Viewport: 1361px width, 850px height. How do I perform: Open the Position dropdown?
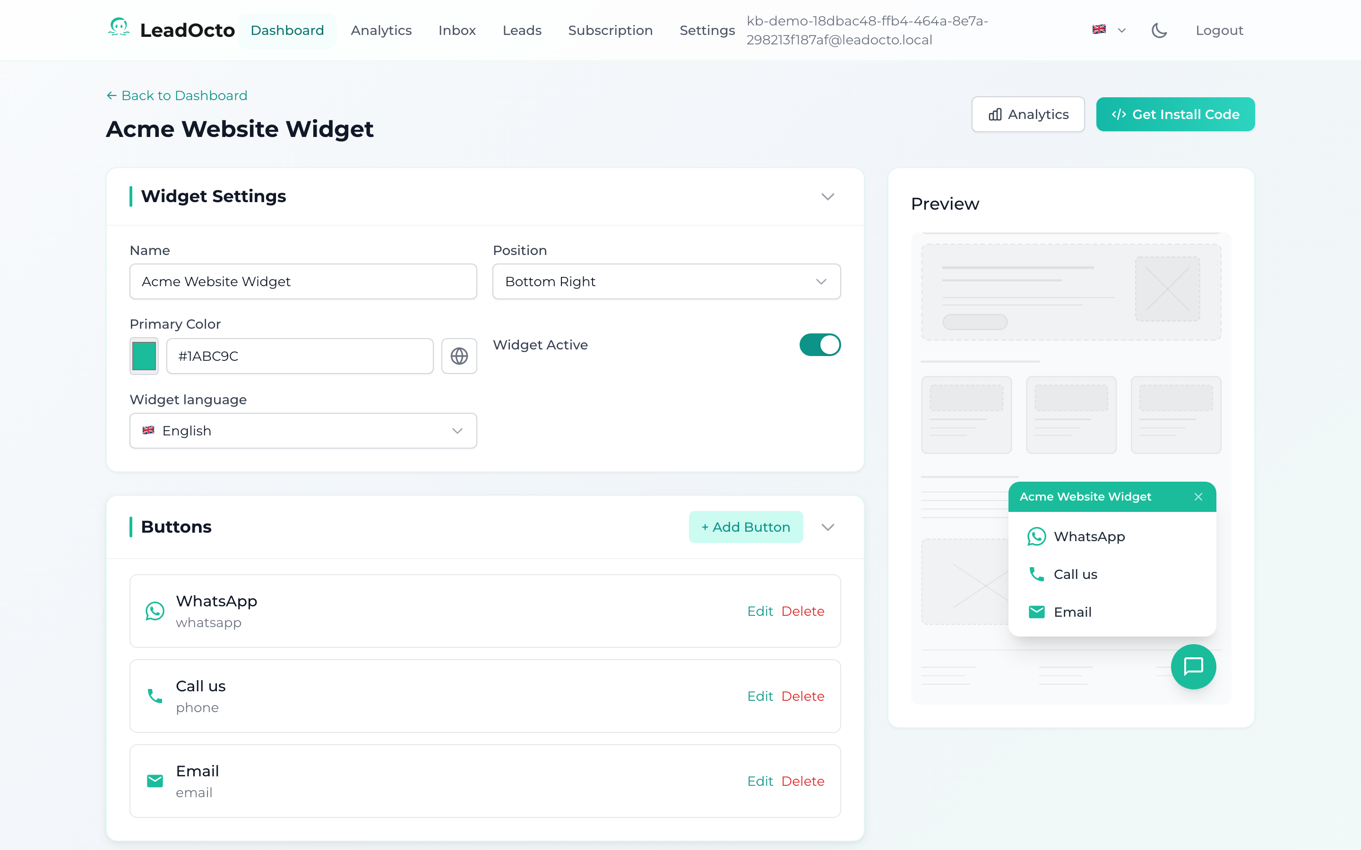pos(666,281)
